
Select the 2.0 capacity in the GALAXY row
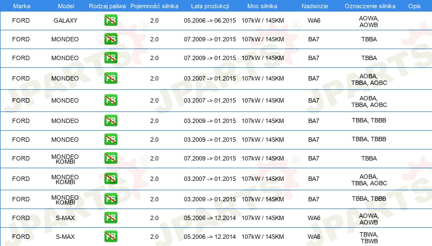coord(154,20)
